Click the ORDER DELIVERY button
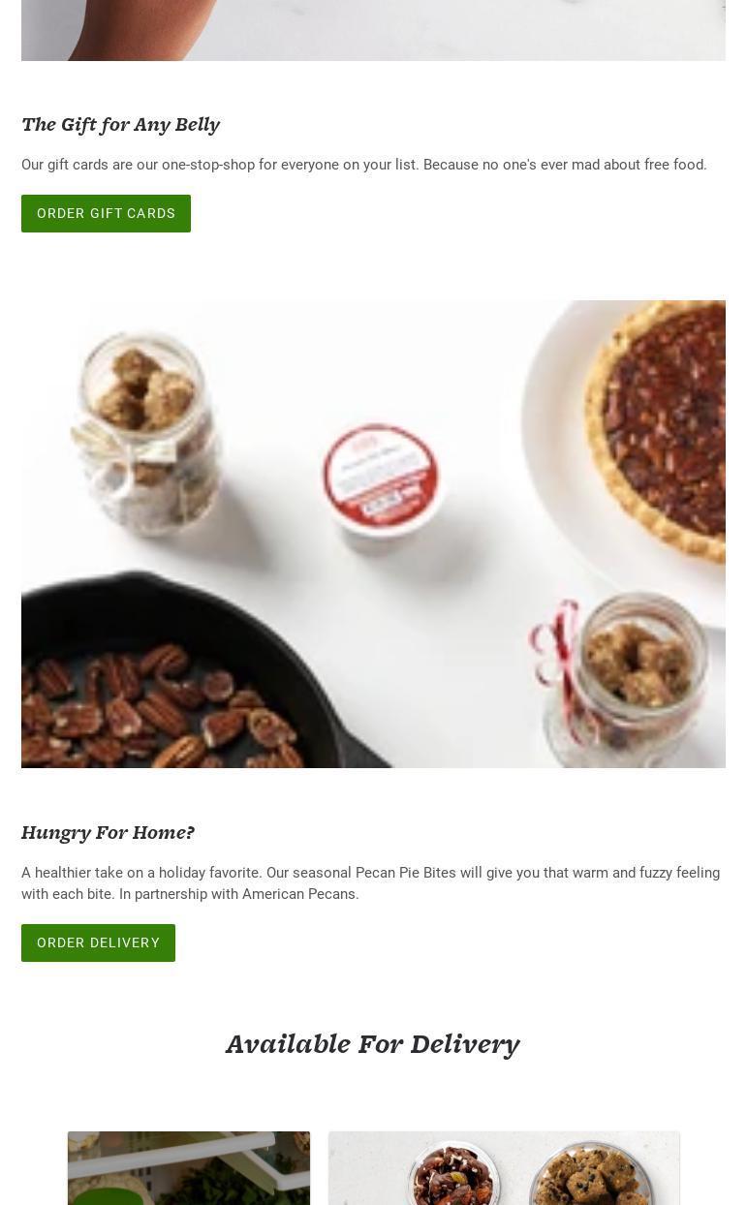 [98, 942]
